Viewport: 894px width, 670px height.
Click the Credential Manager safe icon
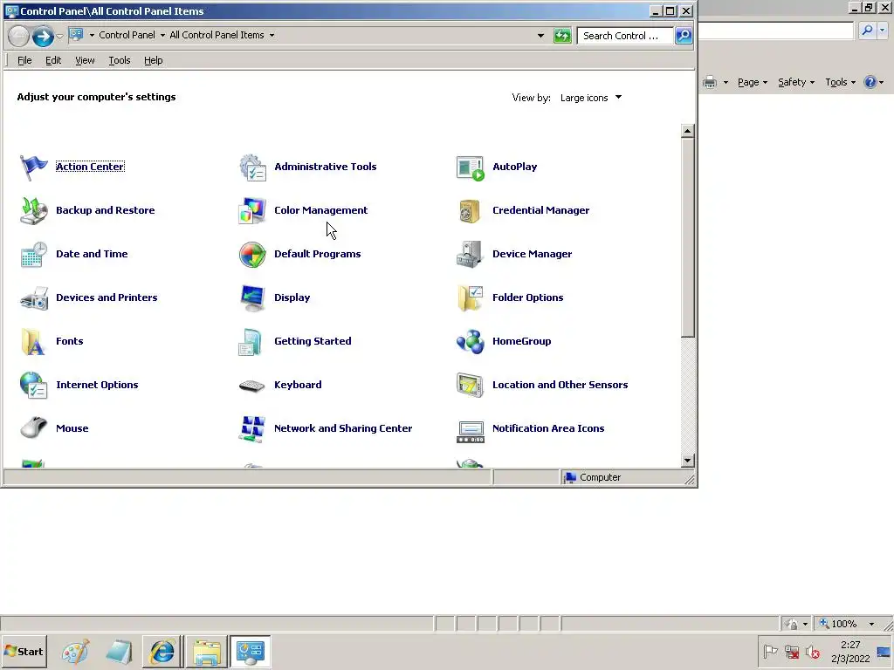point(471,210)
